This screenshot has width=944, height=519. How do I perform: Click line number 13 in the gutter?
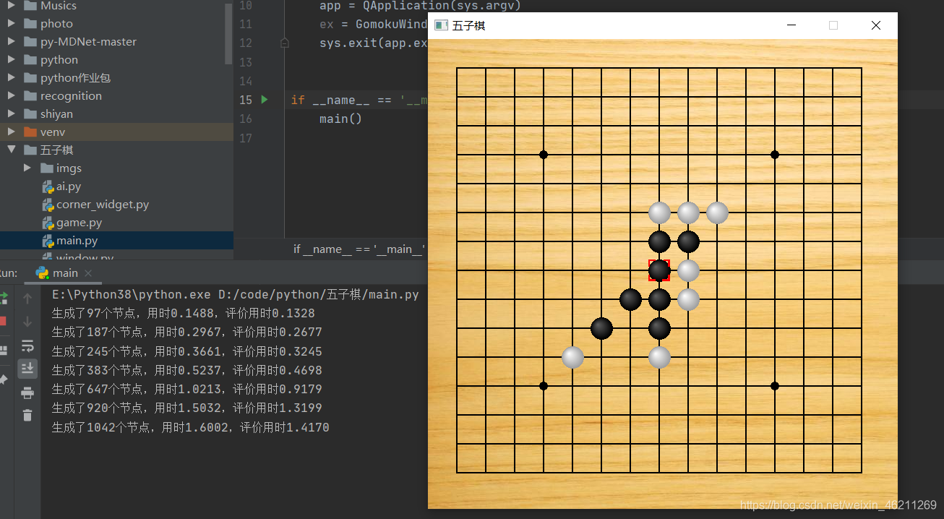click(x=246, y=62)
